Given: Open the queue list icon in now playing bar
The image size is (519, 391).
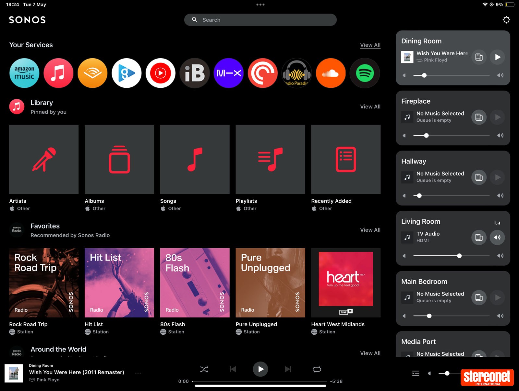Looking at the screenshot, I should click(x=416, y=373).
